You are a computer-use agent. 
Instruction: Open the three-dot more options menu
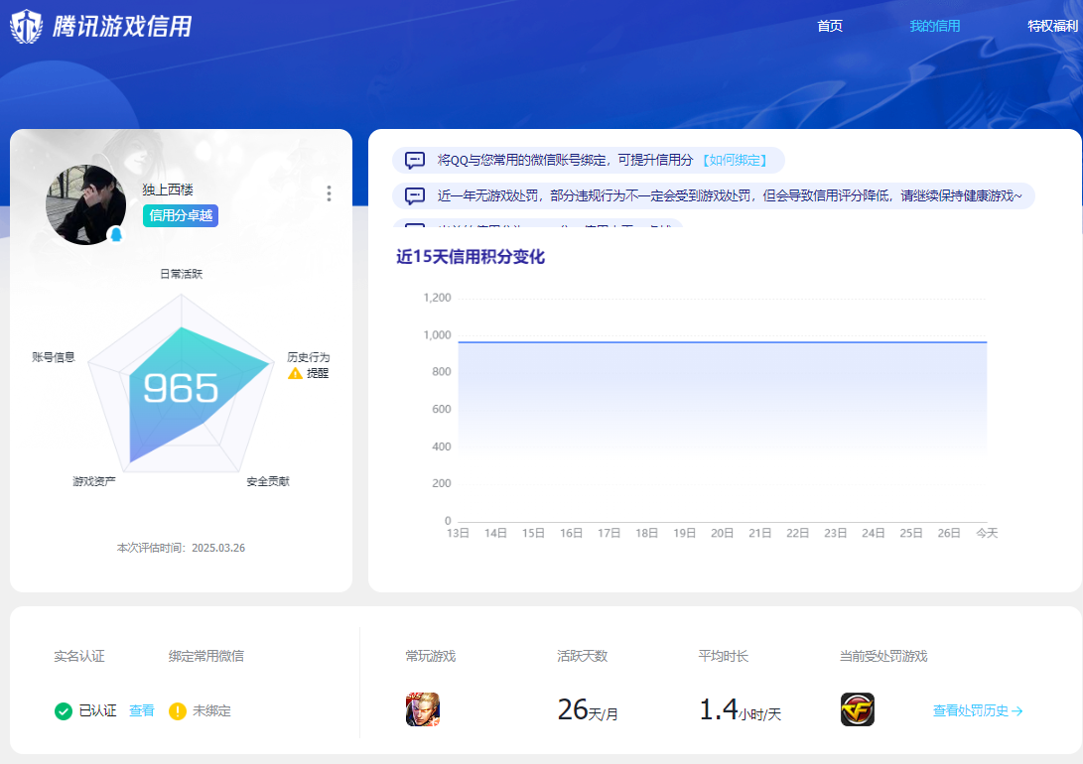click(x=329, y=193)
